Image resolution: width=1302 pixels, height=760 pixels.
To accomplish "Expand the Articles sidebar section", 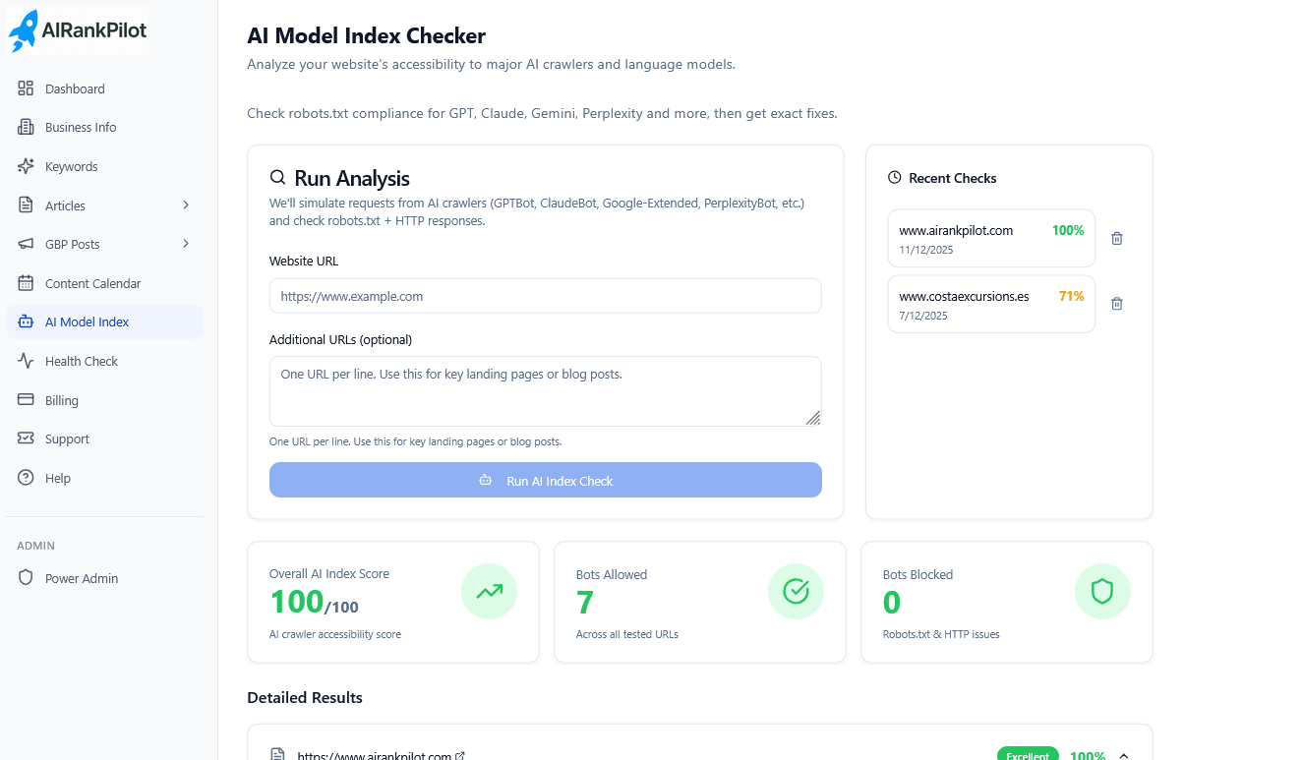I will coord(188,205).
